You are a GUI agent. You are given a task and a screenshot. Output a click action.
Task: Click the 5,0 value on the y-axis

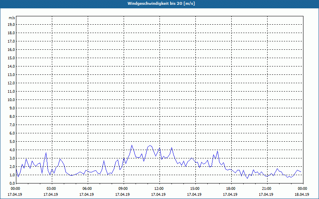pos(12,141)
